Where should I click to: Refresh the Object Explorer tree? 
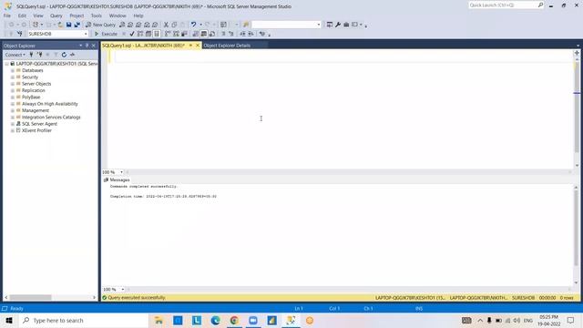pyautogui.click(x=64, y=55)
